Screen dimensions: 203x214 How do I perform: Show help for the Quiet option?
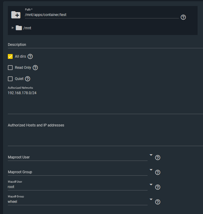(27, 79)
